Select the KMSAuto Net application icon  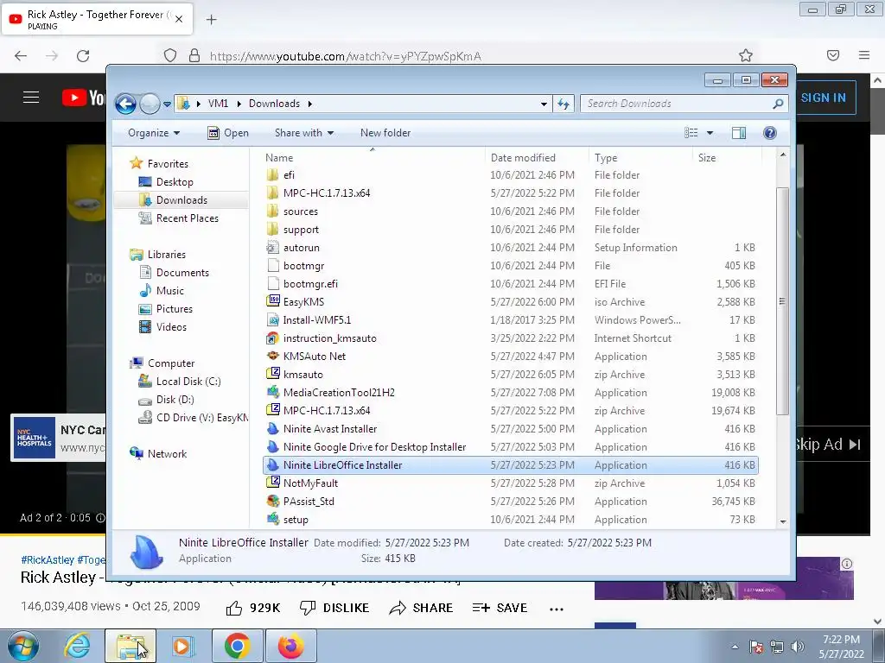(x=273, y=357)
